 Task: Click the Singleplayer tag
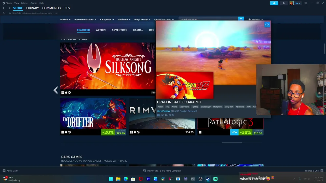[206, 107]
